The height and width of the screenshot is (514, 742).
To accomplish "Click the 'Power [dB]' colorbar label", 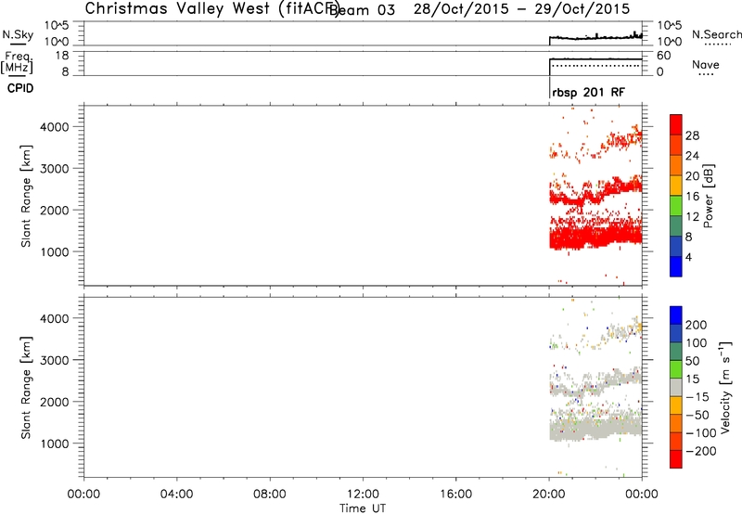I will click(709, 196).
